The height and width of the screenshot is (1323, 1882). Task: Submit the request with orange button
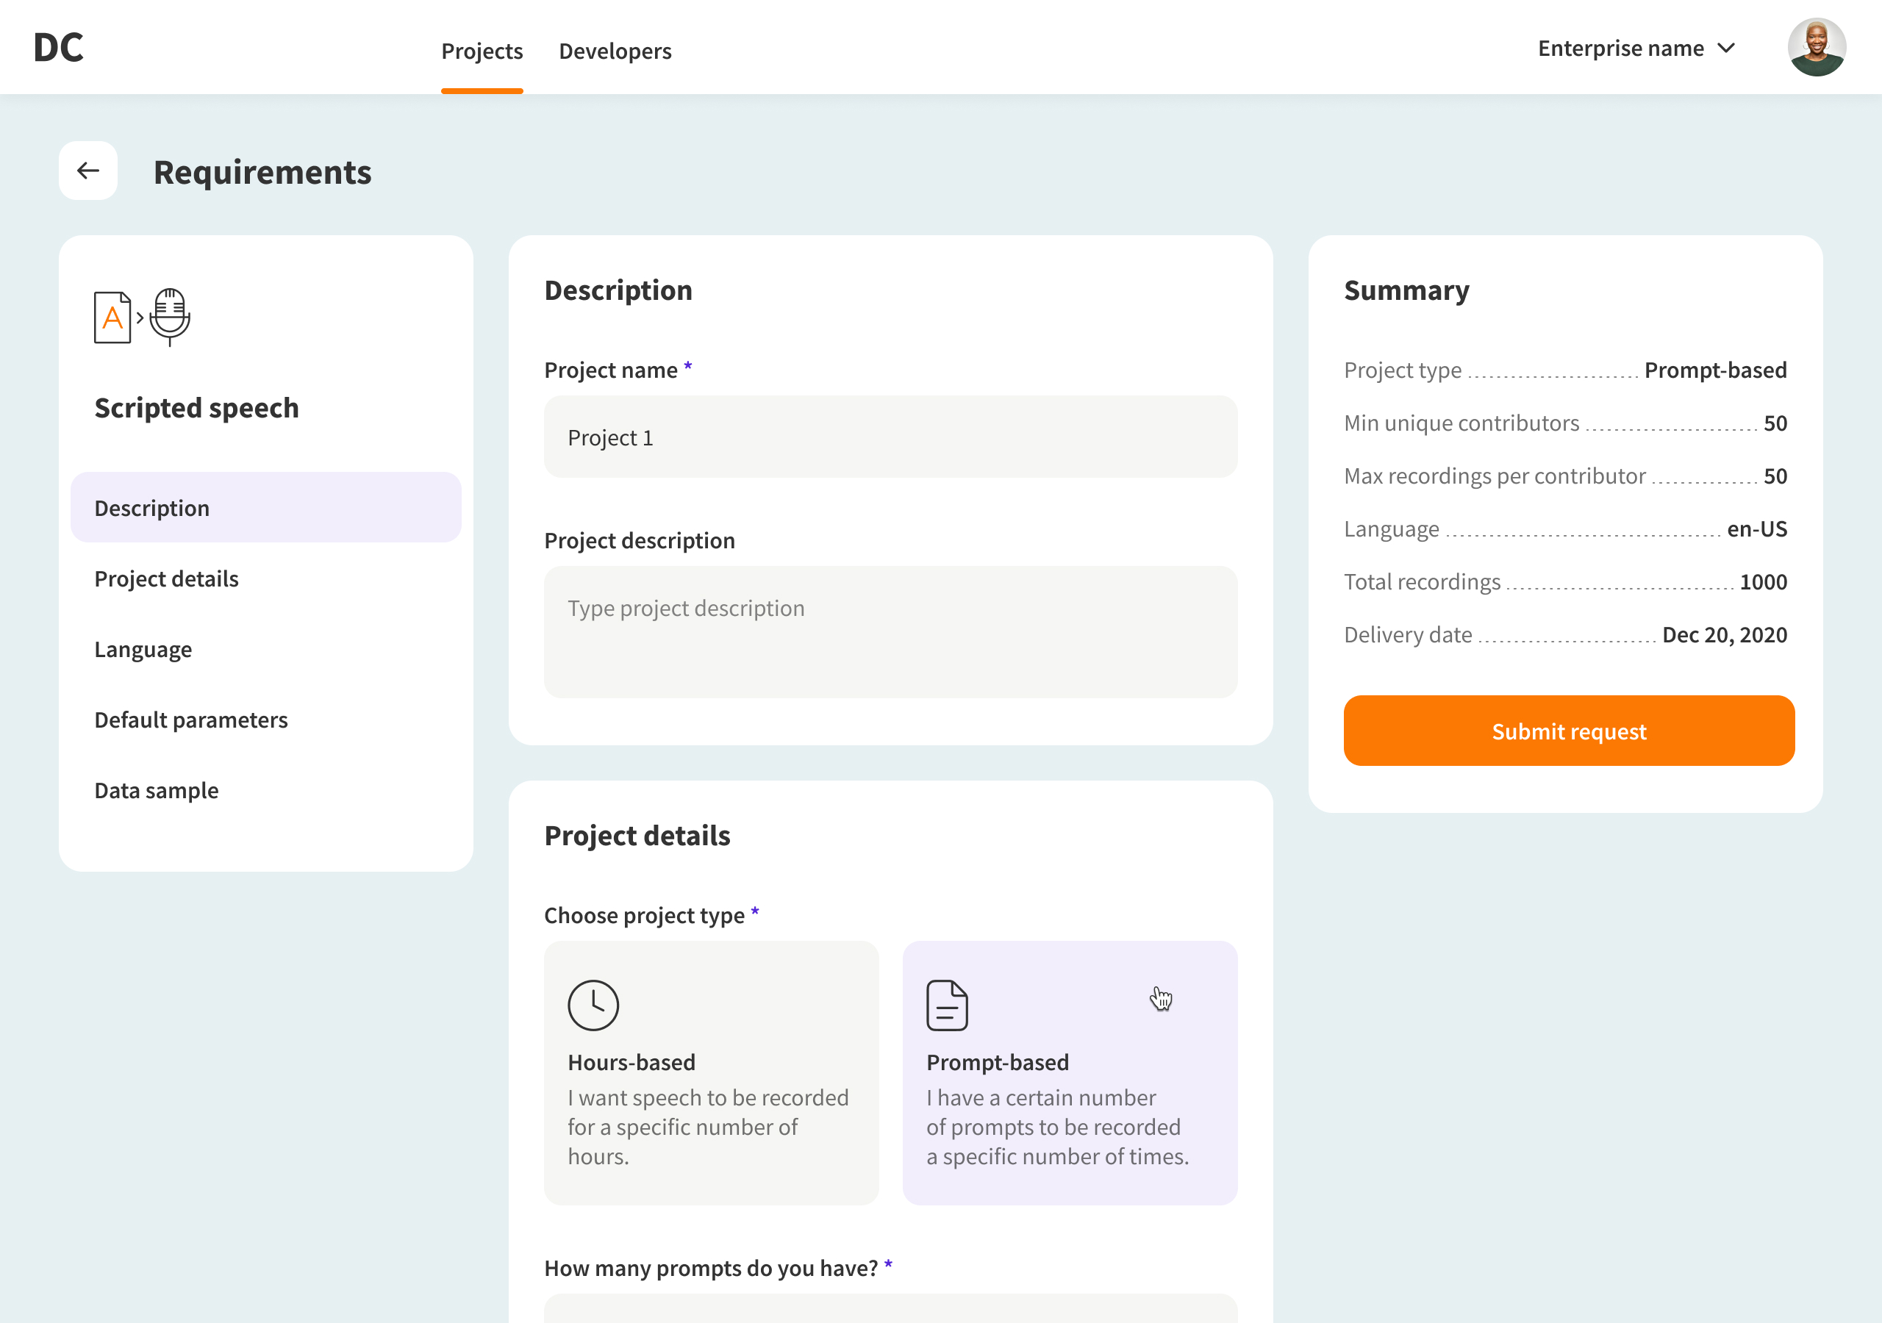click(x=1569, y=731)
